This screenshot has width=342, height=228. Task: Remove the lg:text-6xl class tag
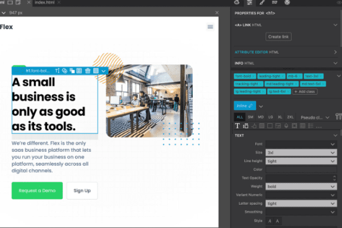[x=288, y=91]
